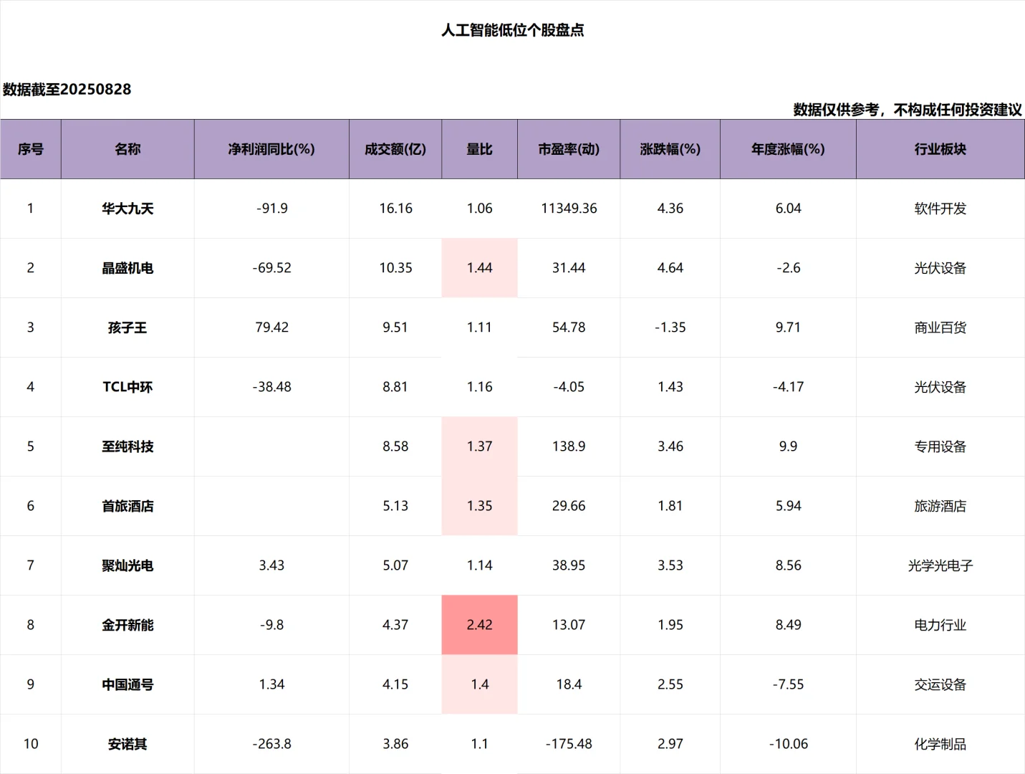Click the highlighted 量比 value 1.44
The width and height of the screenshot is (1025, 774).
pos(479,268)
